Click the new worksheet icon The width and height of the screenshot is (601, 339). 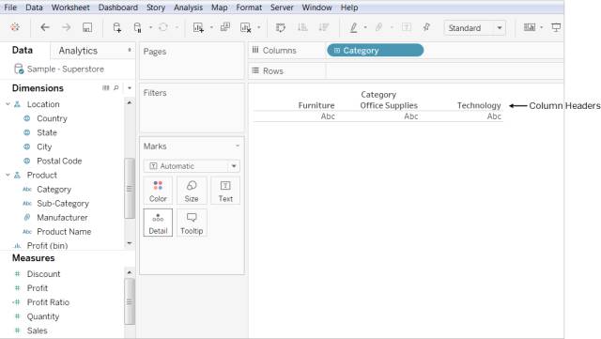pos(198,27)
